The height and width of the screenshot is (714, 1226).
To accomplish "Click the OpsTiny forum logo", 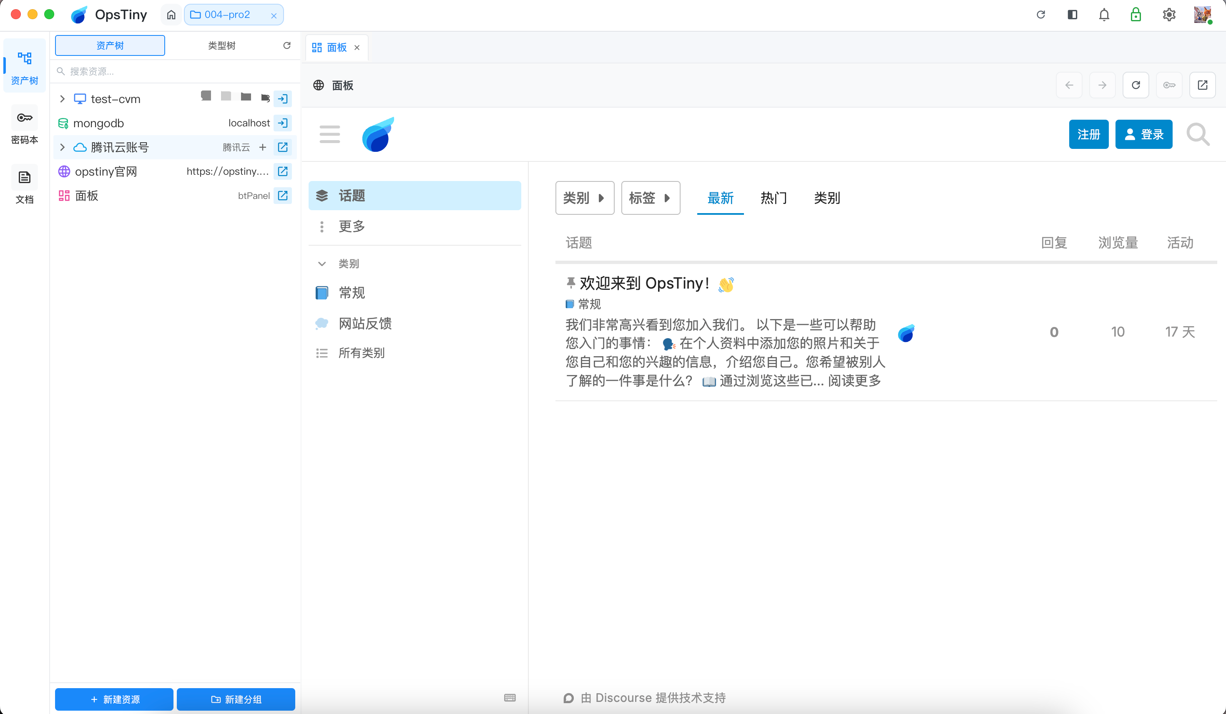I will 379,134.
